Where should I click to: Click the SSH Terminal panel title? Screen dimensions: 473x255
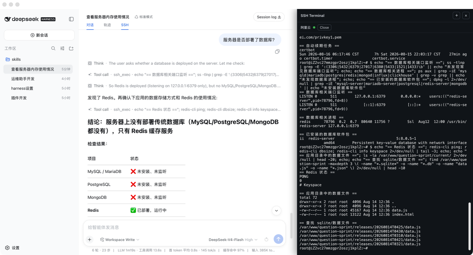pyautogui.click(x=312, y=16)
